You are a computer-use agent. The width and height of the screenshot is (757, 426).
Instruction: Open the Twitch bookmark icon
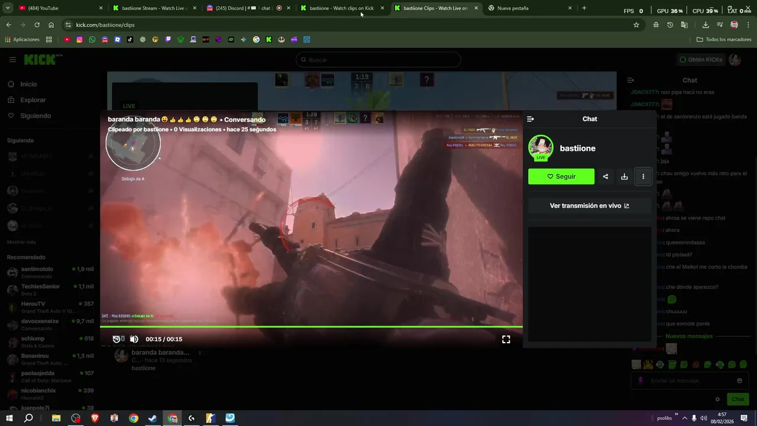tap(168, 40)
